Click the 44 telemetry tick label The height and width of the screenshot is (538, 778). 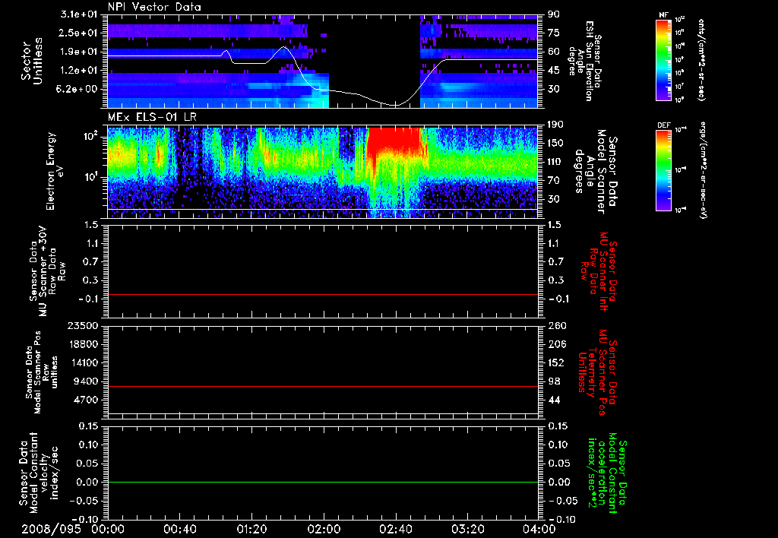554,400
